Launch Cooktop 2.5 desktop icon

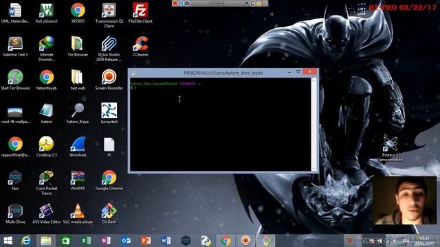(47, 147)
